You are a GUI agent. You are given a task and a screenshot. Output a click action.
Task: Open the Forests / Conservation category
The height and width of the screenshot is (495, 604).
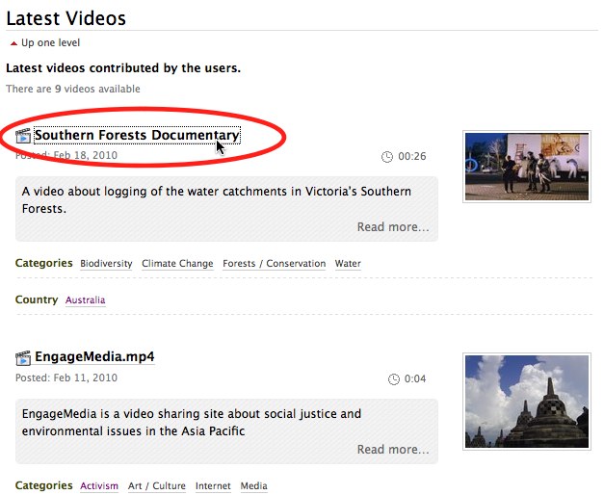[x=274, y=264]
